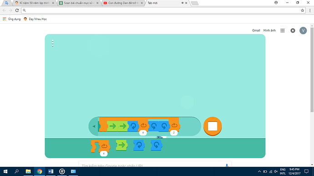314x176 pixels.
Task: Switch to the Soạn bài chuẩn mực tab
Action: pyautogui.click(x=79, y=3)
